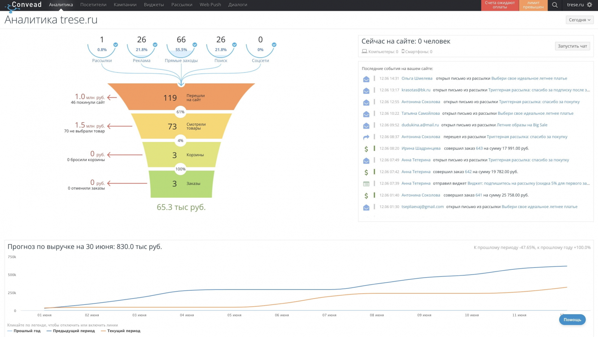This screenshot has width=598, height=337.
Task: Click the checkmark badge on Поиск source
Action: [x=234, y=44]
